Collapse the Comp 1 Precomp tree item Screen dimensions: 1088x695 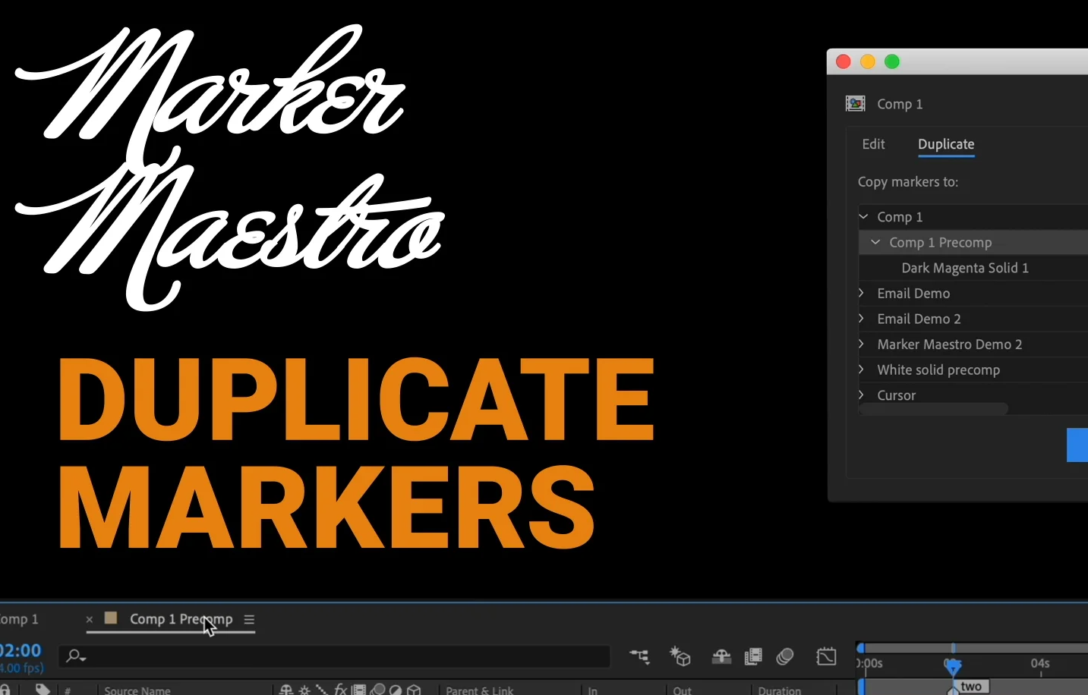875,242
